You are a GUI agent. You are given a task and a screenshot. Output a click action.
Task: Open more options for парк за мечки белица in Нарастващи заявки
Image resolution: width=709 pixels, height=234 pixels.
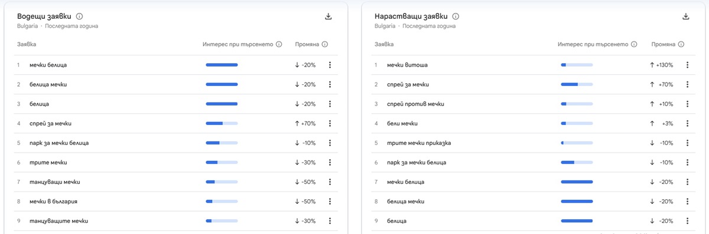[x=687, y=162]
